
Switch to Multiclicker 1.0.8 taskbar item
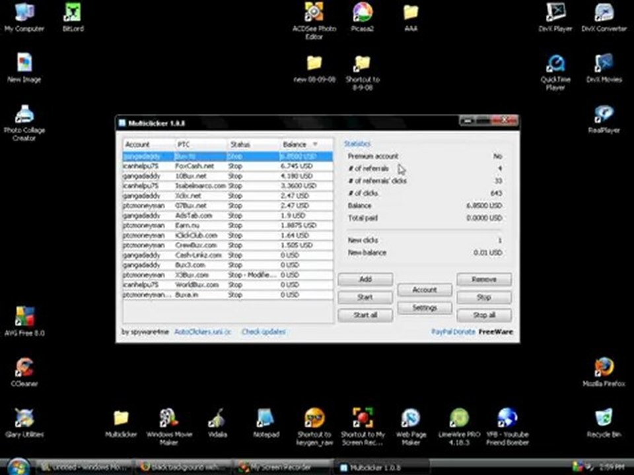point(382,467)
